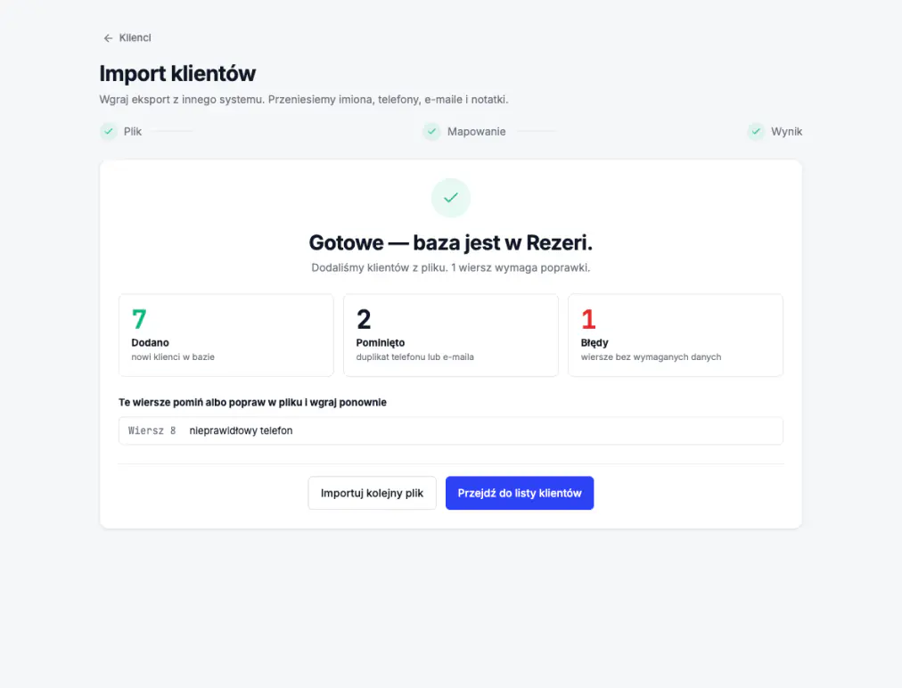
Task: Select the Wynik step label
Action: pyautogui.click(x=786, y=131)
